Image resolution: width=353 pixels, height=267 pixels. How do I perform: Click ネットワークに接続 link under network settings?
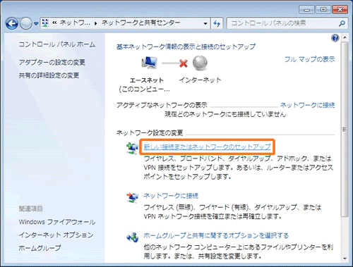tap(171, 196)
